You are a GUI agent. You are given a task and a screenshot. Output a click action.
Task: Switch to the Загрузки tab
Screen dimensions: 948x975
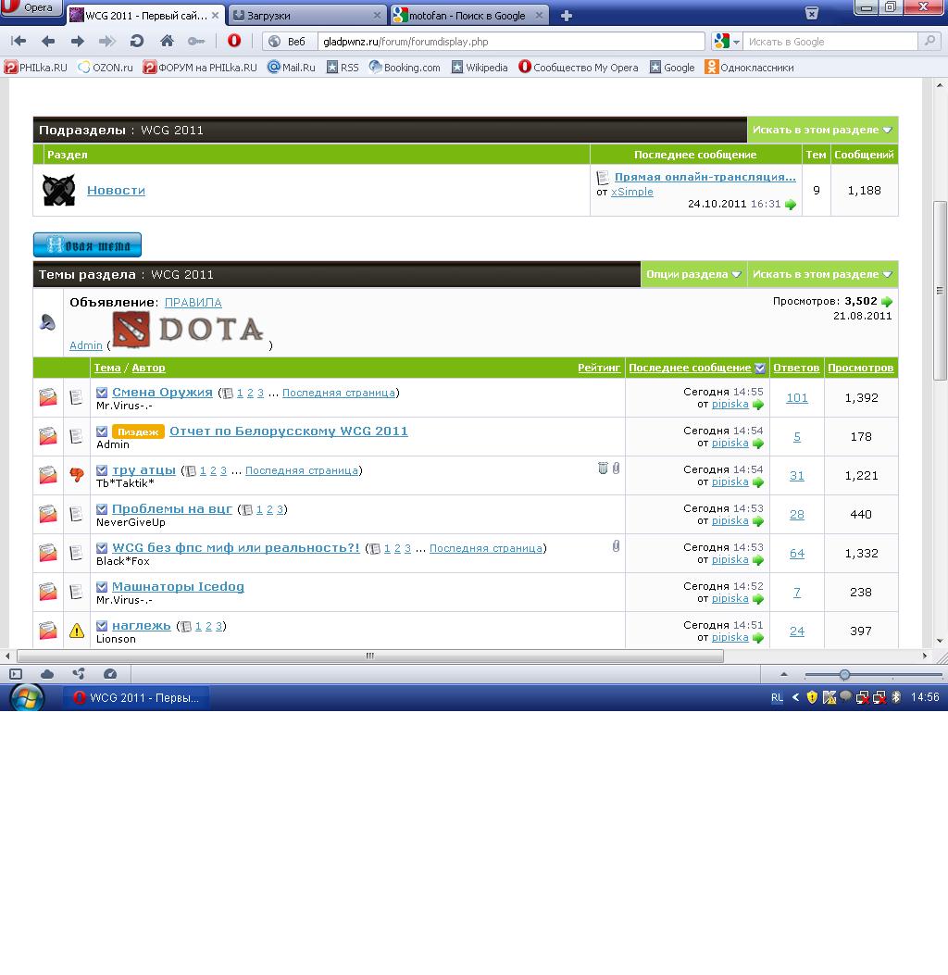pyautogui.click(x=307, y=16)
